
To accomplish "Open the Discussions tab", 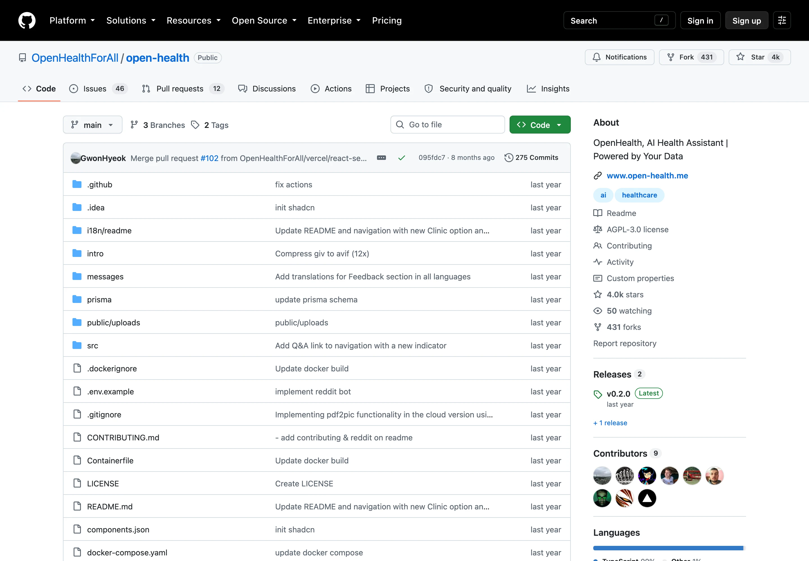I will (x=267, y=89).
